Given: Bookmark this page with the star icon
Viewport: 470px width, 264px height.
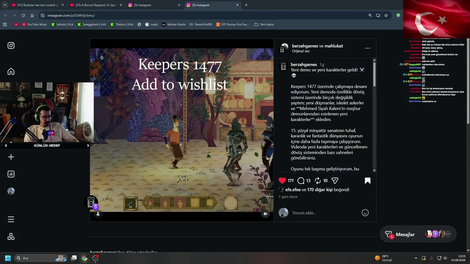Looking at the screenshot, I should (x=386, y=15).
